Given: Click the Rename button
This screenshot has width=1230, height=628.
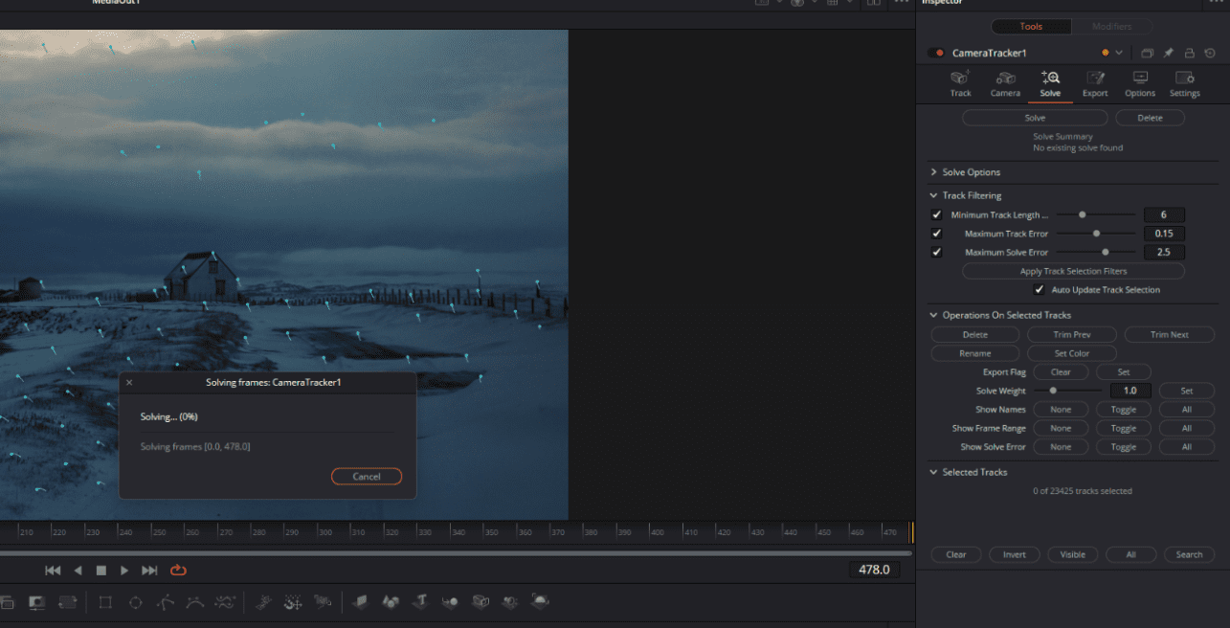Looking at the screenshot, I should point(975,353).
